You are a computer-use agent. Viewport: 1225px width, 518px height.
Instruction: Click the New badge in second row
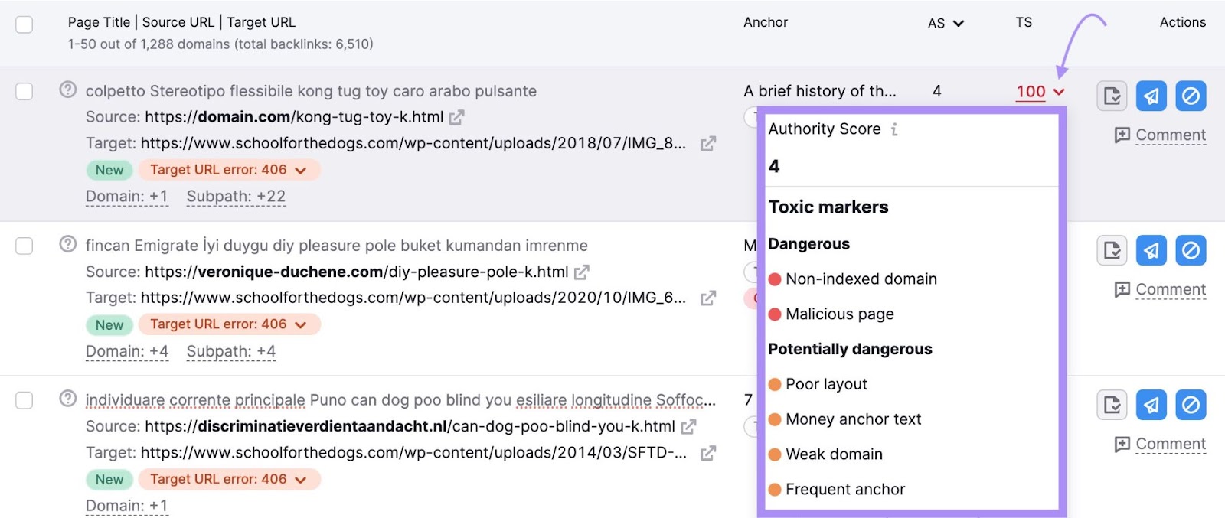[x=109, y=325]
